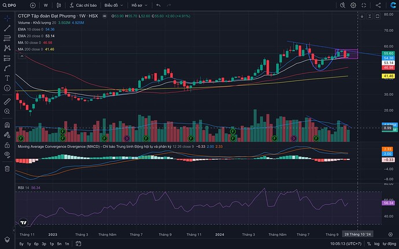399x249 pixels.
Task: Open timezone menu at 10:05:13 (UTC+7)
Action: [346, 244]
